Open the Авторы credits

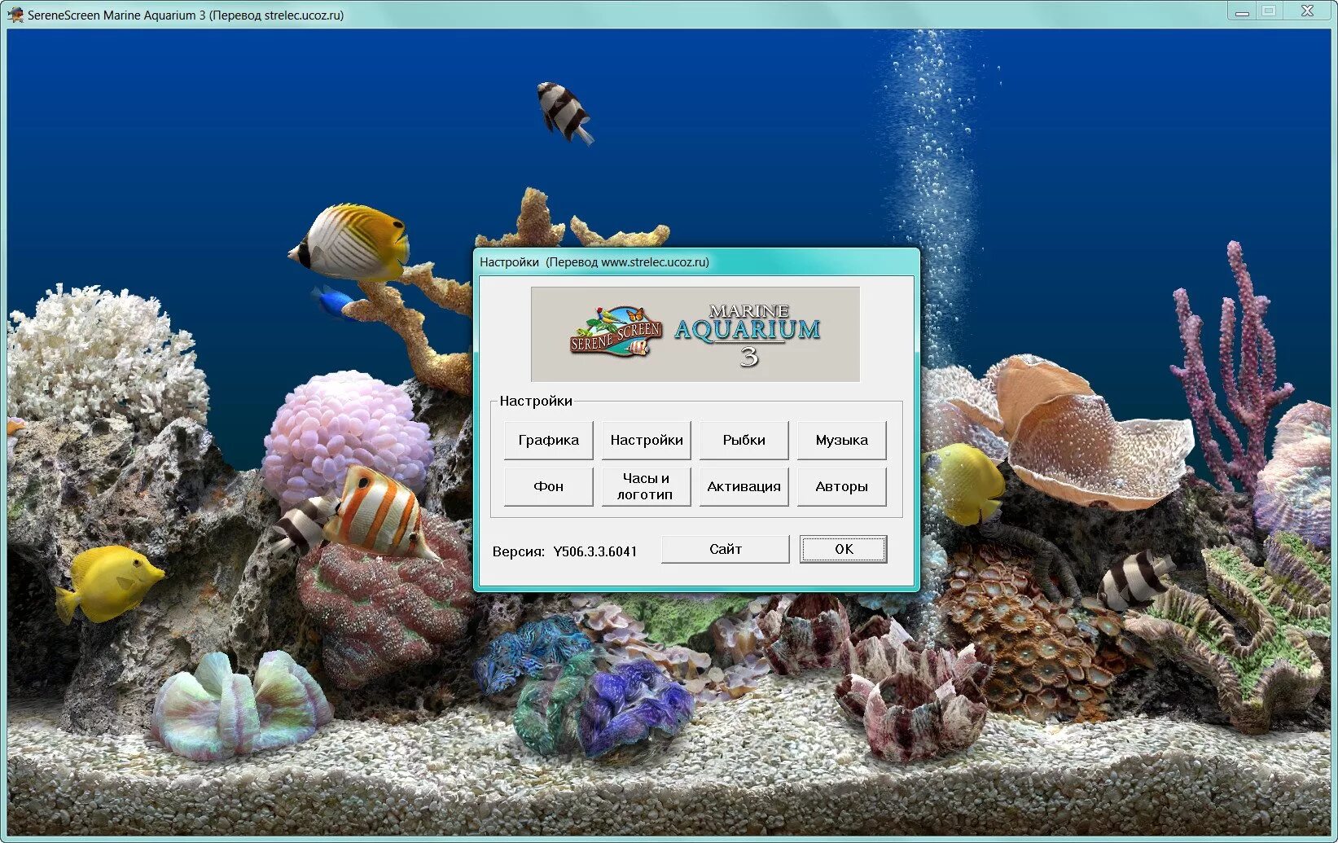(x=841, y=486)
